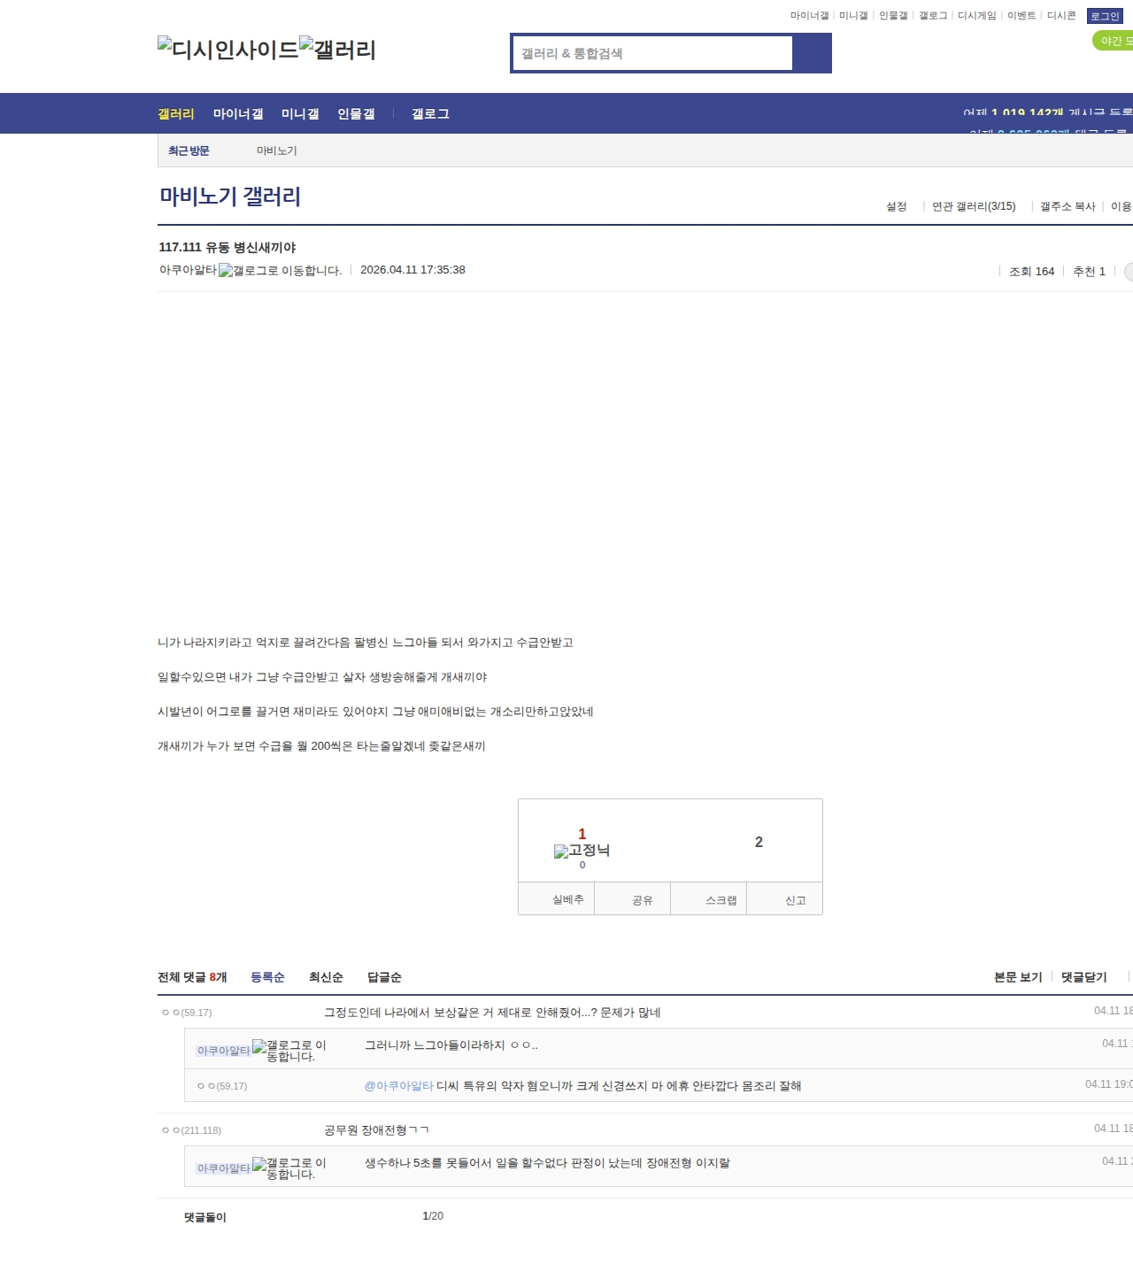This screenshot has width=1133, height=1264.
Task: Open the gallog icon next to the post author
Action: click(x=281, y=271)
